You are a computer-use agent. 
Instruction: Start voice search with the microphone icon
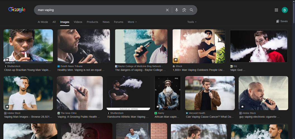click(x=176, y=10)
